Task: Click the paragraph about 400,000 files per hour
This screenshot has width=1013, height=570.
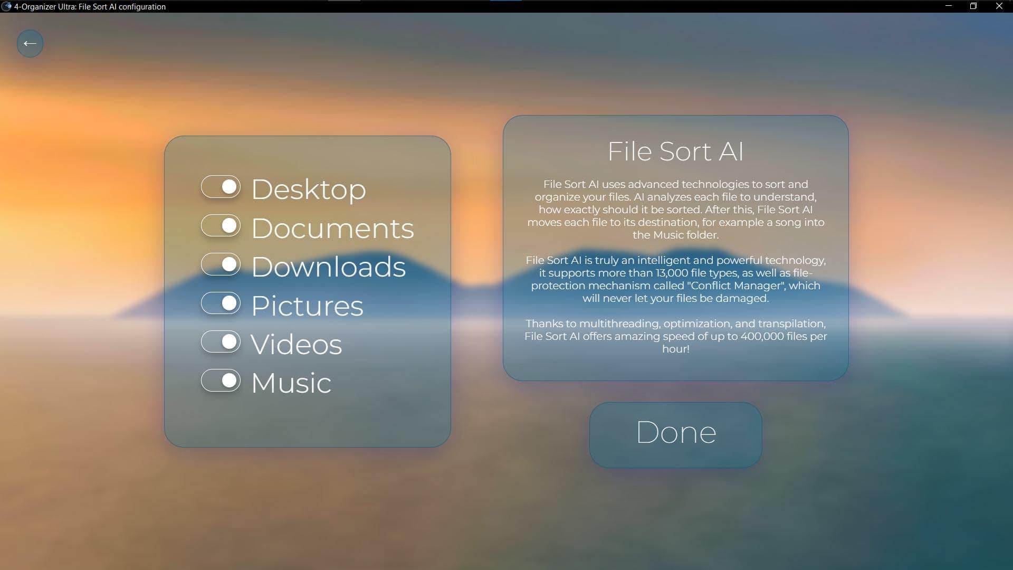Action: coord(675,336)
